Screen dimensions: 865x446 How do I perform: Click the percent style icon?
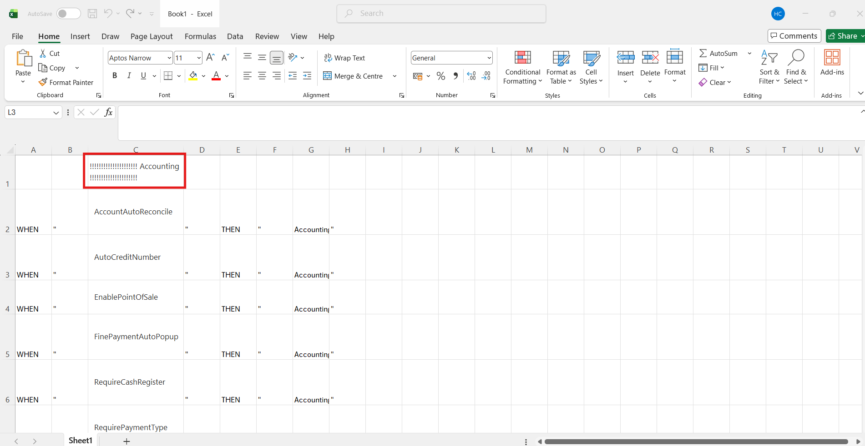[440, 76]
